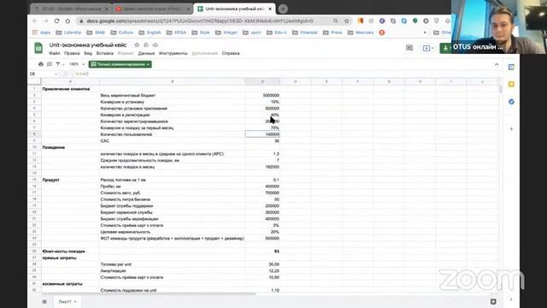Open the all sheets list icon
This screenshot has width=547, height=308.
(x=44, y=302)
